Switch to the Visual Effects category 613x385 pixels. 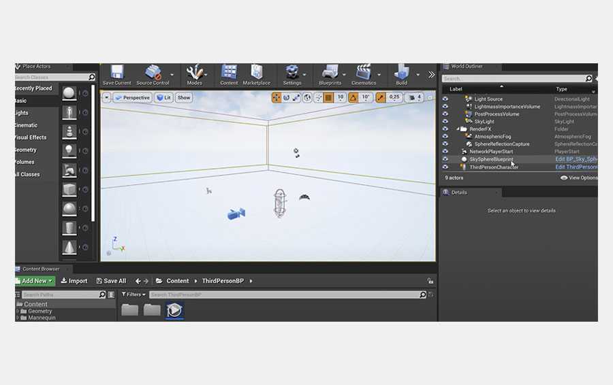[30, 137]
